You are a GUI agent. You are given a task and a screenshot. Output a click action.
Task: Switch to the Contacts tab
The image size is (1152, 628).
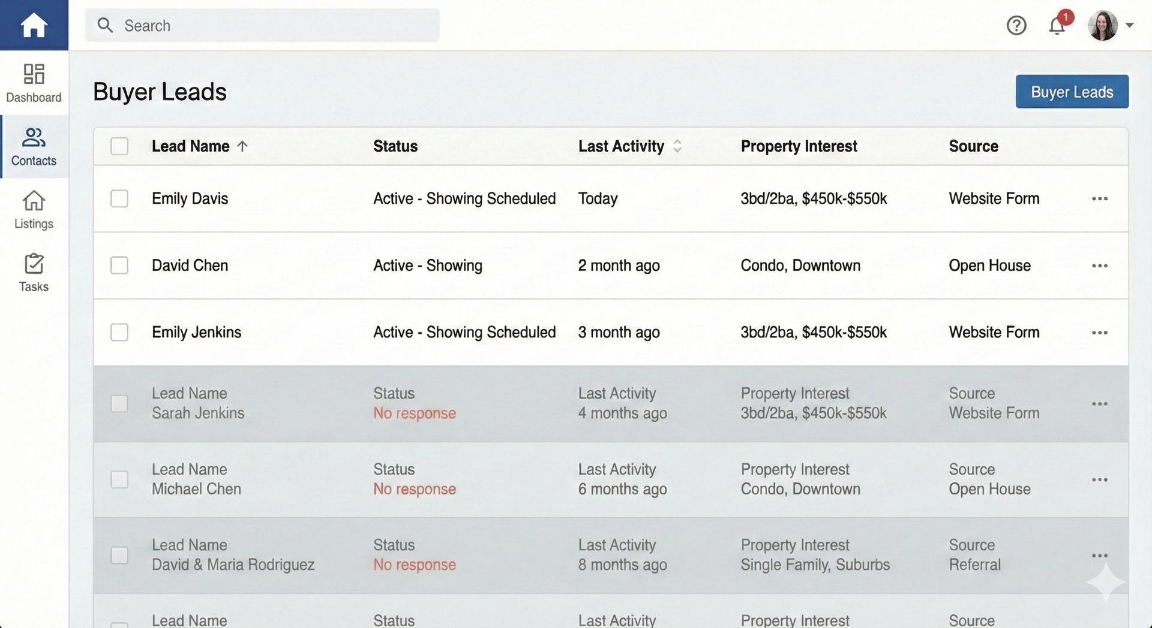[x=34, y=146]
